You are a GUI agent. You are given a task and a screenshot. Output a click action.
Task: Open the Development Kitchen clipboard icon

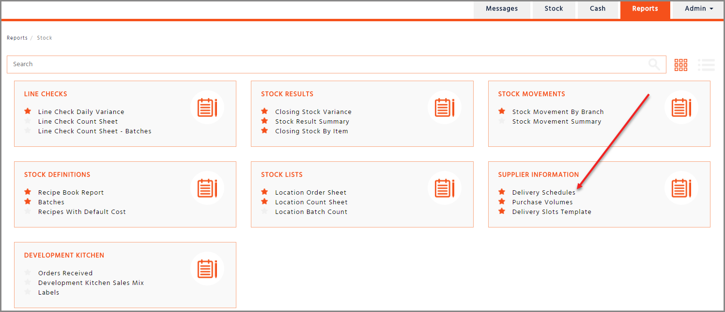tap(207, 269)
